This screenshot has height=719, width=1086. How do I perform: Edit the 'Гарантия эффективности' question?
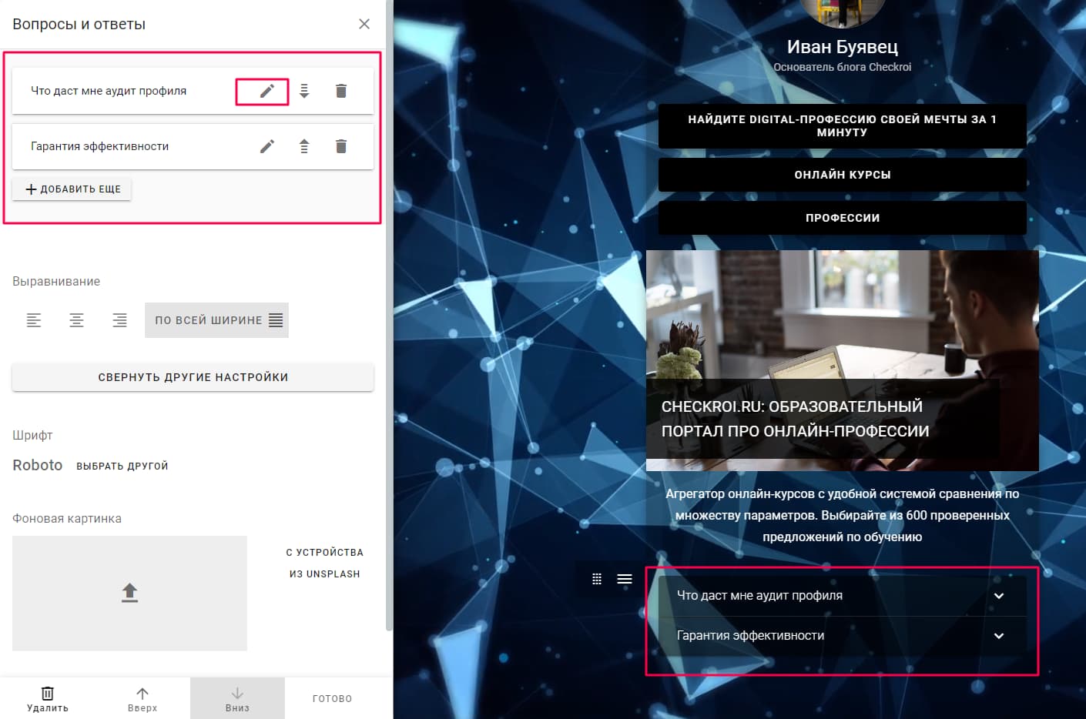(x=266, y=146)
